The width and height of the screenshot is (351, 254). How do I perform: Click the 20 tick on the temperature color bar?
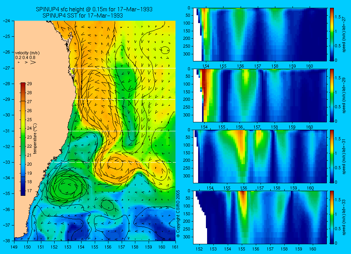[x=29, y=164]
